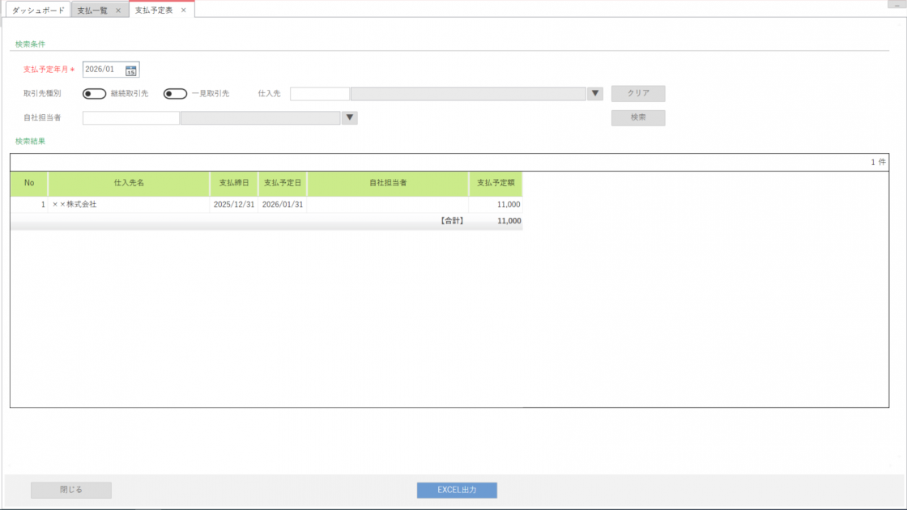Expand the 仕入先 dropdown arrow
Screen dimensions: 907x510
tap(595, 94)
